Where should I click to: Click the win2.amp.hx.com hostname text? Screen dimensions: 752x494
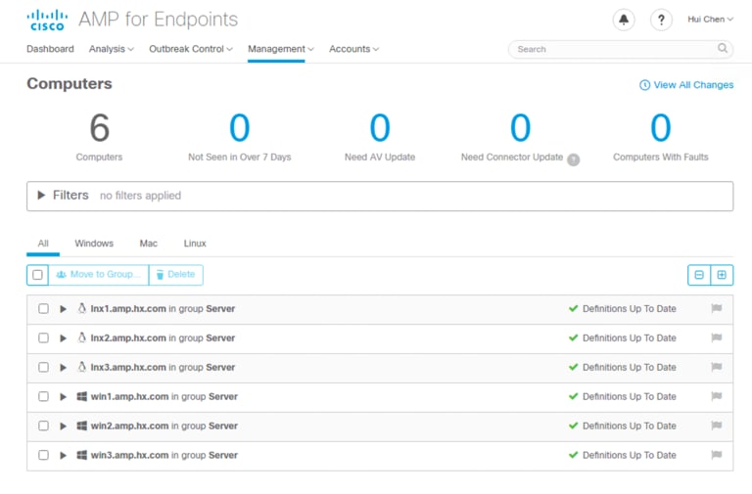pyautogui.click(x=129, y=426)
